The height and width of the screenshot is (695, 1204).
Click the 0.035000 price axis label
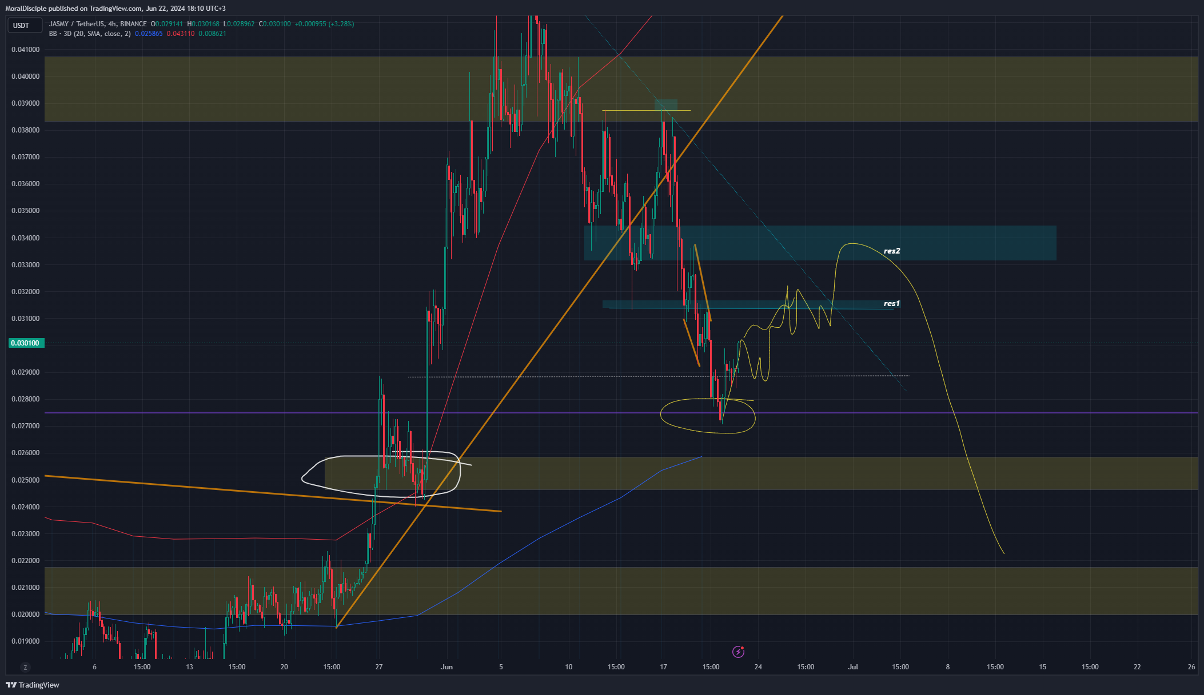point(26,211)
